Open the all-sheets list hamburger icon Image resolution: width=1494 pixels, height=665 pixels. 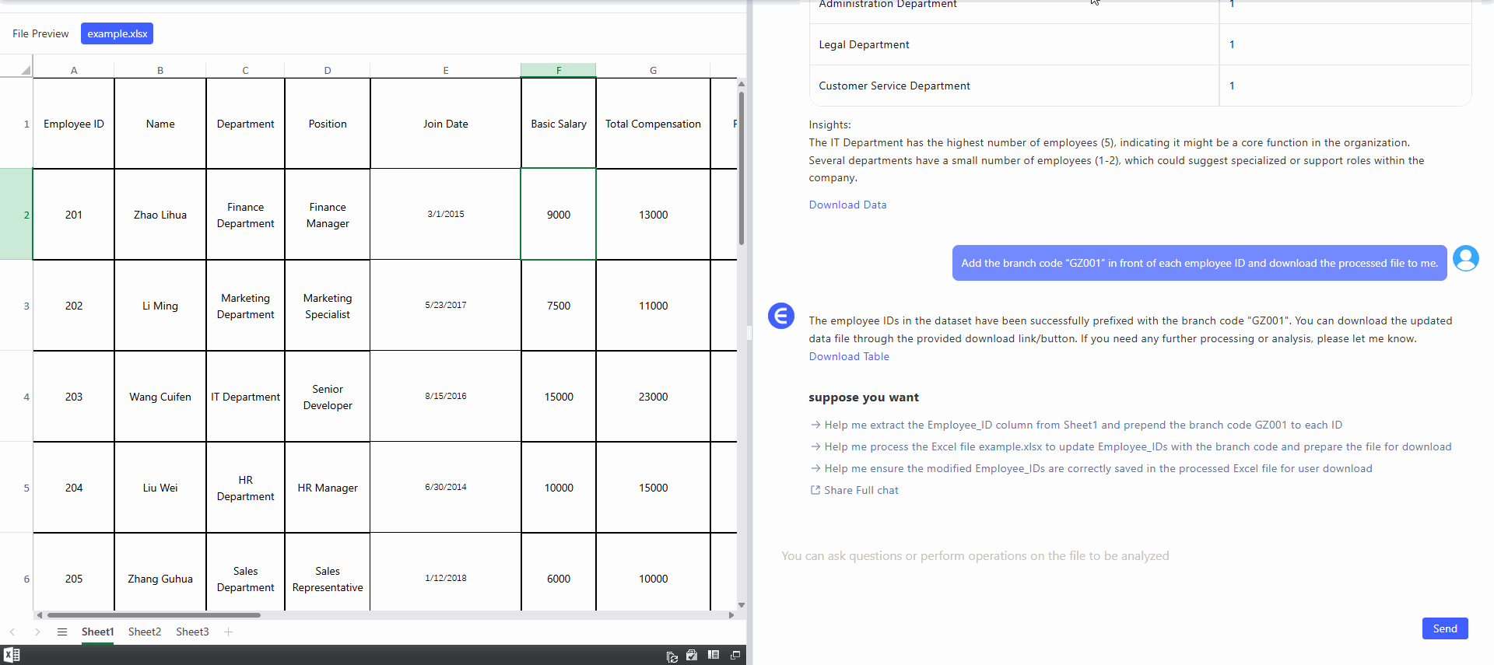click(x=62, y=632)
